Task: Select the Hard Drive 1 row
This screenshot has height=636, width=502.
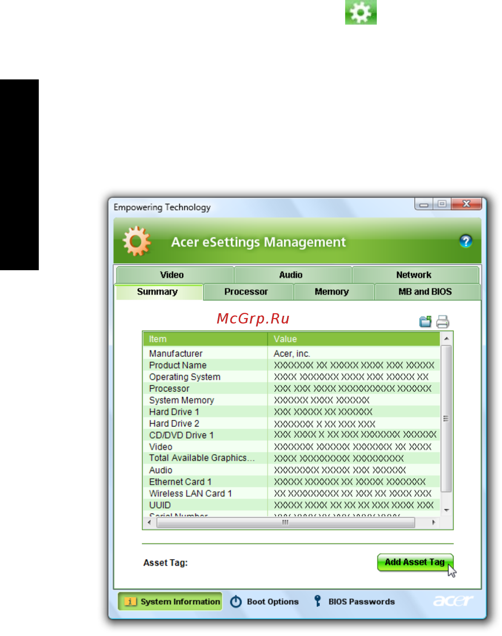Action: click(x=292, y=412)
